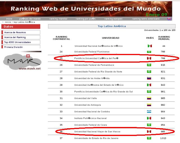The height and width of the screenshot is (143, 180).
Task: Switch to English via the UK flag icon
Action: 169,19
